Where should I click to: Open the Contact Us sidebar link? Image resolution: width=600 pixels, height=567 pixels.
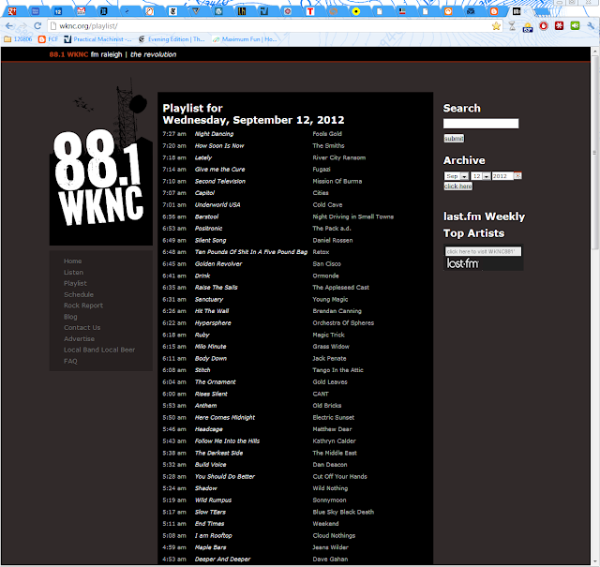tap(82, 327)
